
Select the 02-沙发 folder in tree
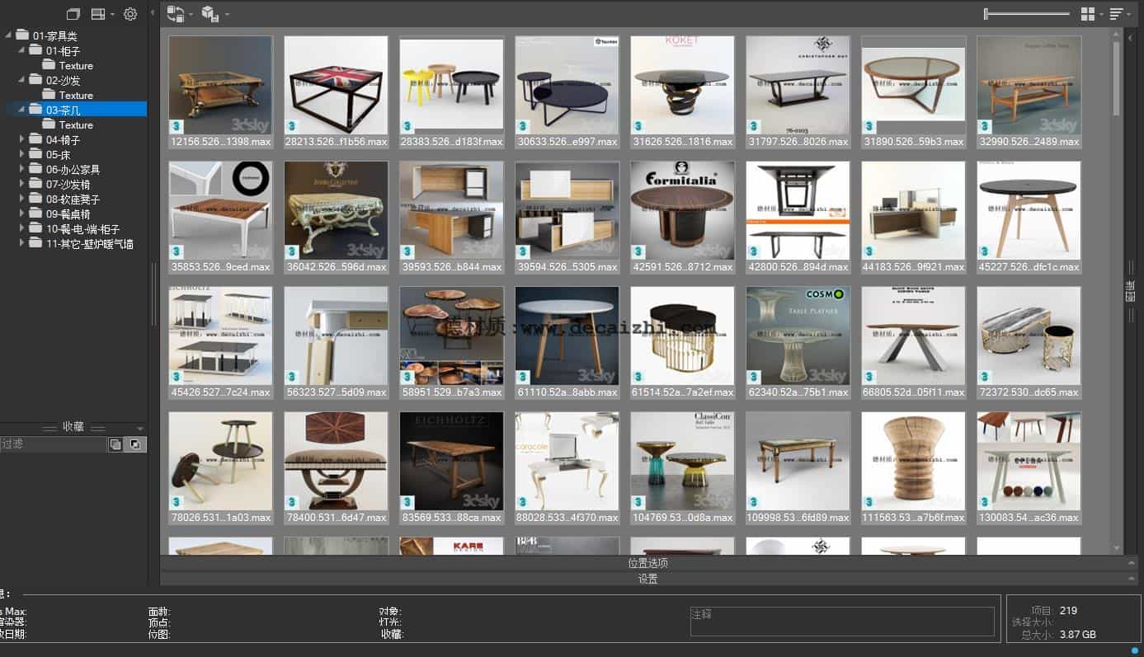tap(63, 81)
